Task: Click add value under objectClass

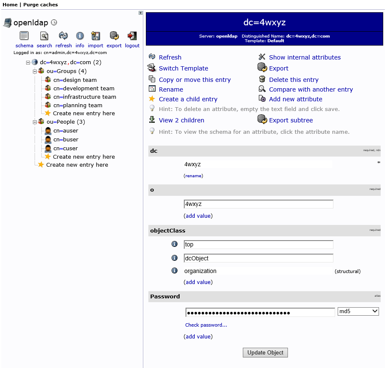Action: tap(198, 282)
